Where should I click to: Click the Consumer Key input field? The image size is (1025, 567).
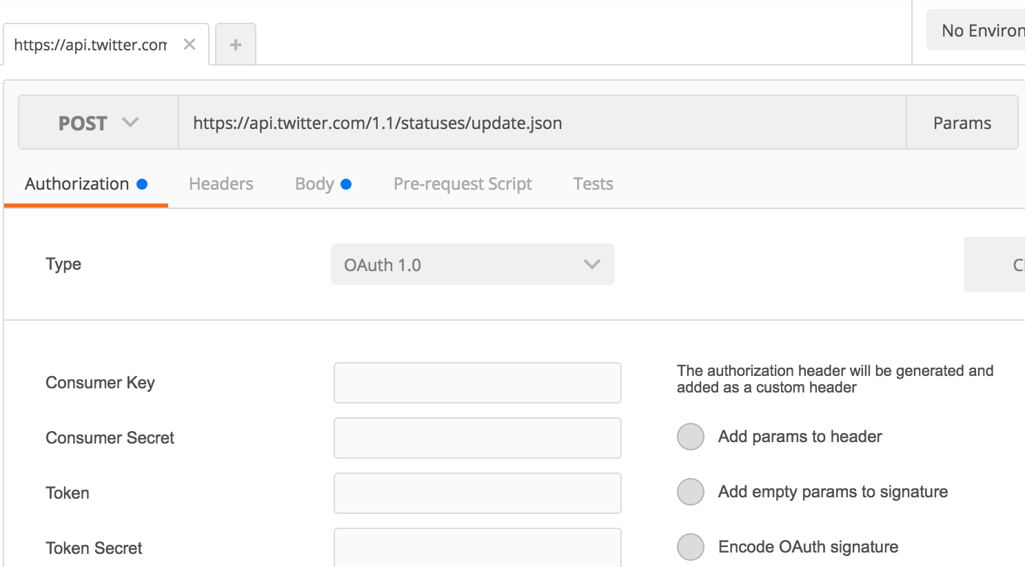478,383
